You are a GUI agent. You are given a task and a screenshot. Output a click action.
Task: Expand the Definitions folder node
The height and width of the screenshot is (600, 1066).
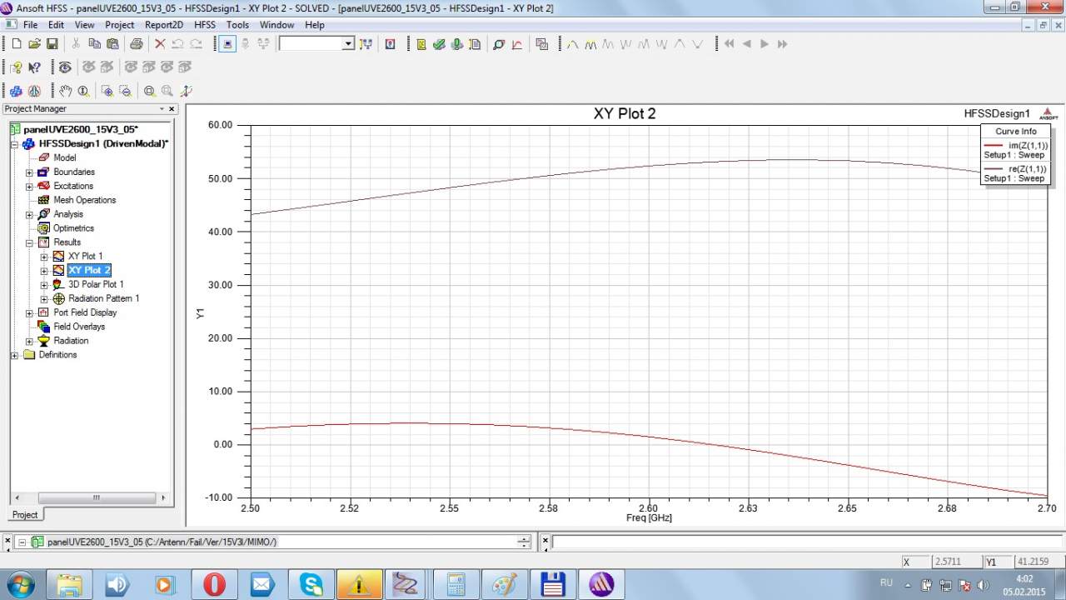[15, 355]
